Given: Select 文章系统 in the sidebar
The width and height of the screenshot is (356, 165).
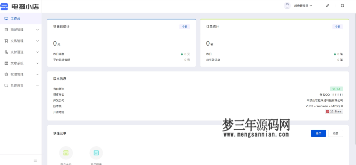Looking at the screenshot, I should 21,63.
